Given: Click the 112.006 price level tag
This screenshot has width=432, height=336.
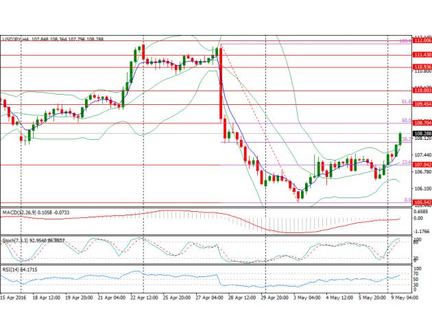Looking at the screenshot, I should [420, 41].
